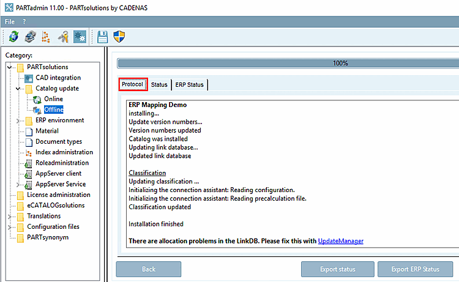Click the blue-yellow shield admin icon
Viewport: 459px width, 282px height.
[x=119, y=37]
